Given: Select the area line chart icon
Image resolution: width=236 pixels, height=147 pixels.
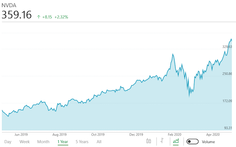Looking at the screenshot, I should (176, 141).
